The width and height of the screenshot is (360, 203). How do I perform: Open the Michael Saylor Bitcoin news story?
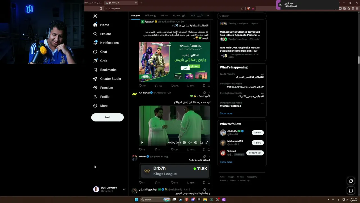tap(240, 34)
